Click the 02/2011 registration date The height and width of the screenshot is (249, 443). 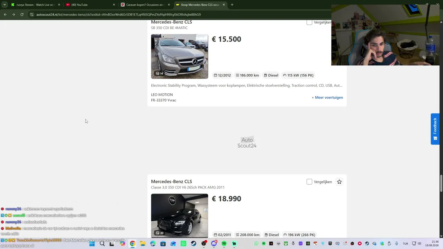222,235
